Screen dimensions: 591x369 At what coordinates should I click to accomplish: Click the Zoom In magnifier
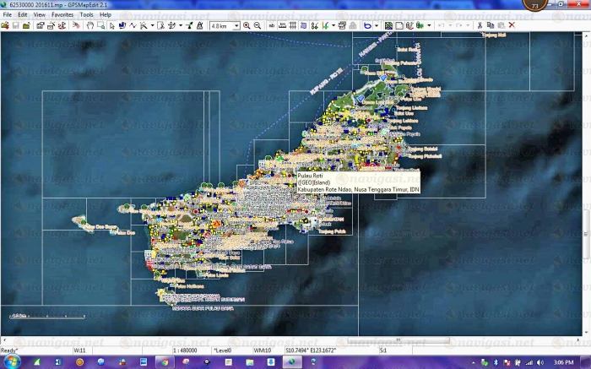tap(247, 25)
